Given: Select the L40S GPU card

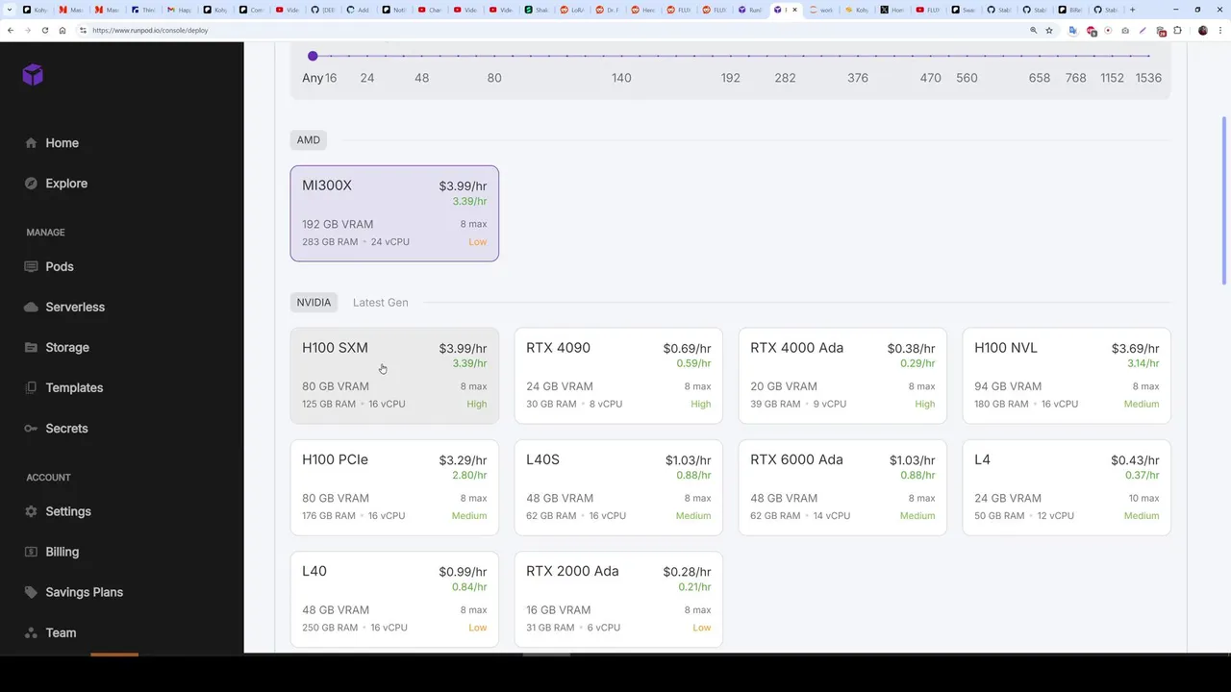Looking at the screenshot, I should coord(618,487).
